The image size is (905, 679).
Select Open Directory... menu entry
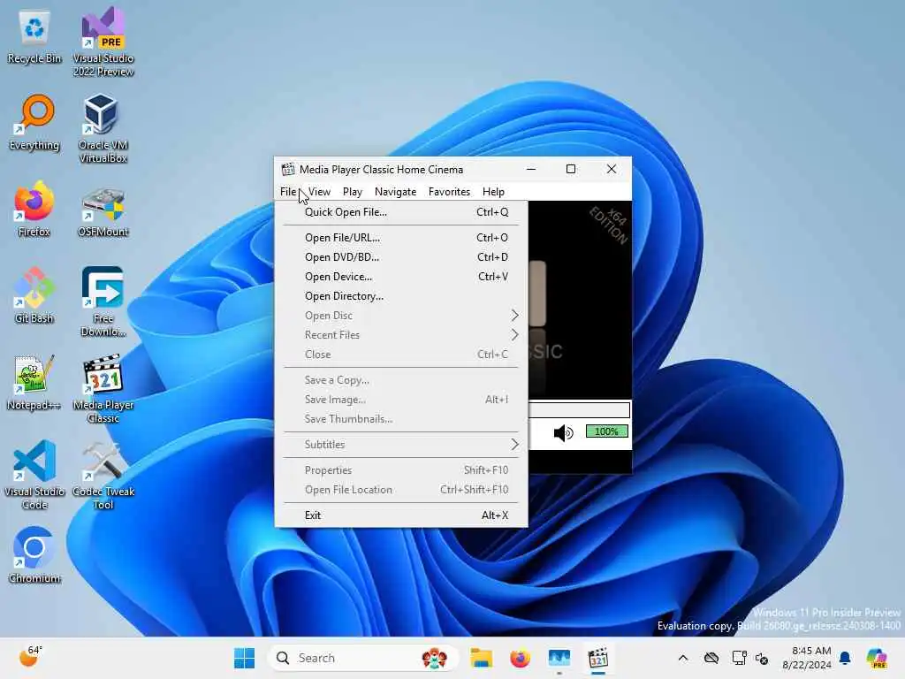point(401,296)
